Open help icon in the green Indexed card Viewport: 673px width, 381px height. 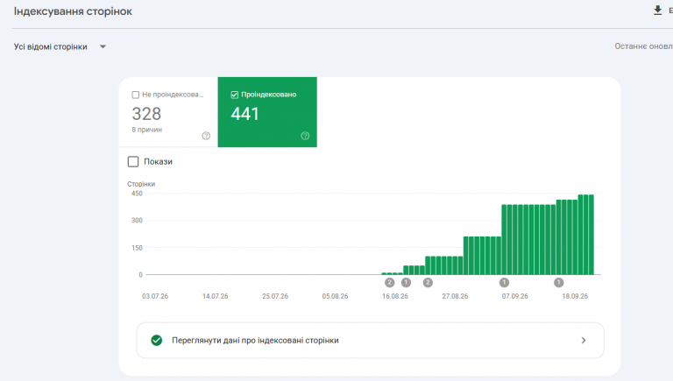(305, 136)
